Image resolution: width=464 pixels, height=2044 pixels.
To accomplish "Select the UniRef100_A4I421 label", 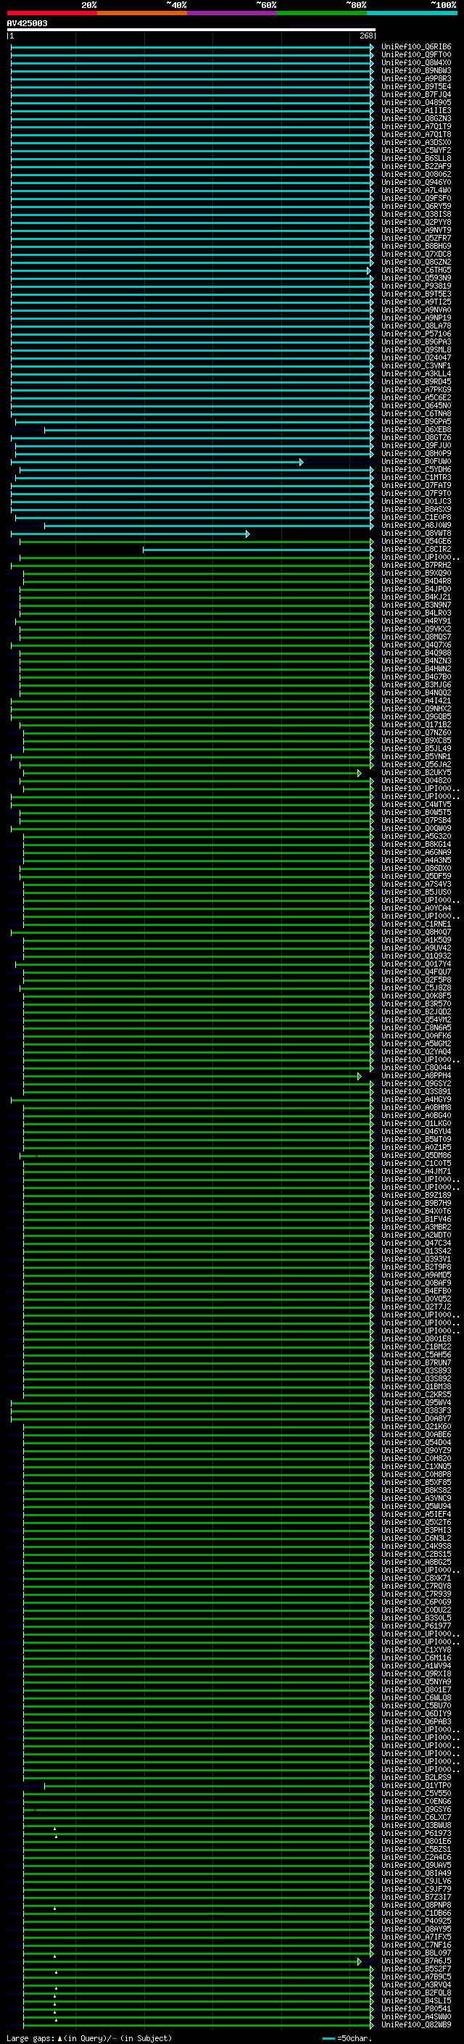I will click(416, 701).
